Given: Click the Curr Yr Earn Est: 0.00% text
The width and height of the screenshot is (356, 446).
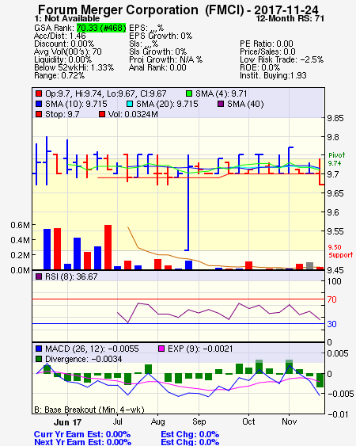Looking at the screenshot, I should tap(82, 434).
